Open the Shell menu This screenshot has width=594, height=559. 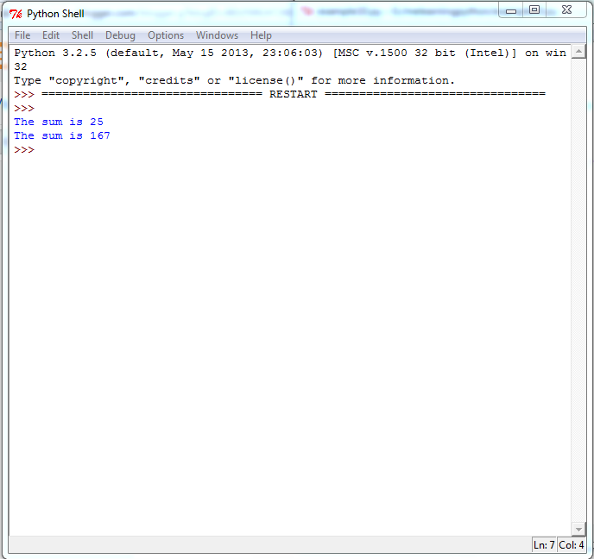tap(82, 35)
